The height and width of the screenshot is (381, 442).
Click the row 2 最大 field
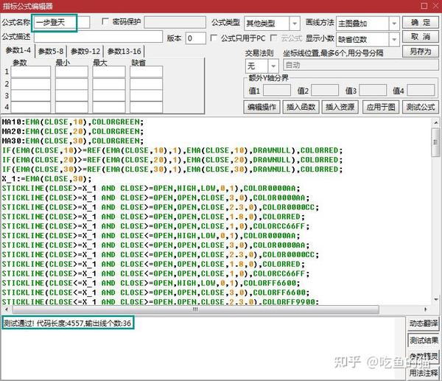pos(109,84)
